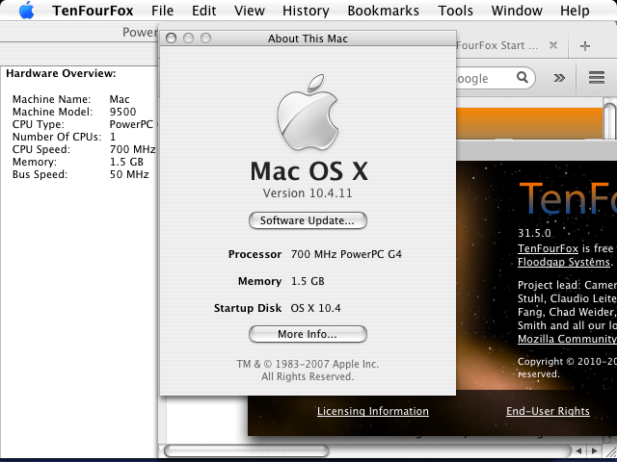Close the About This Mac window
This screenshot has height=462, width=617.
pyautogui.click(x=171, y=38)
